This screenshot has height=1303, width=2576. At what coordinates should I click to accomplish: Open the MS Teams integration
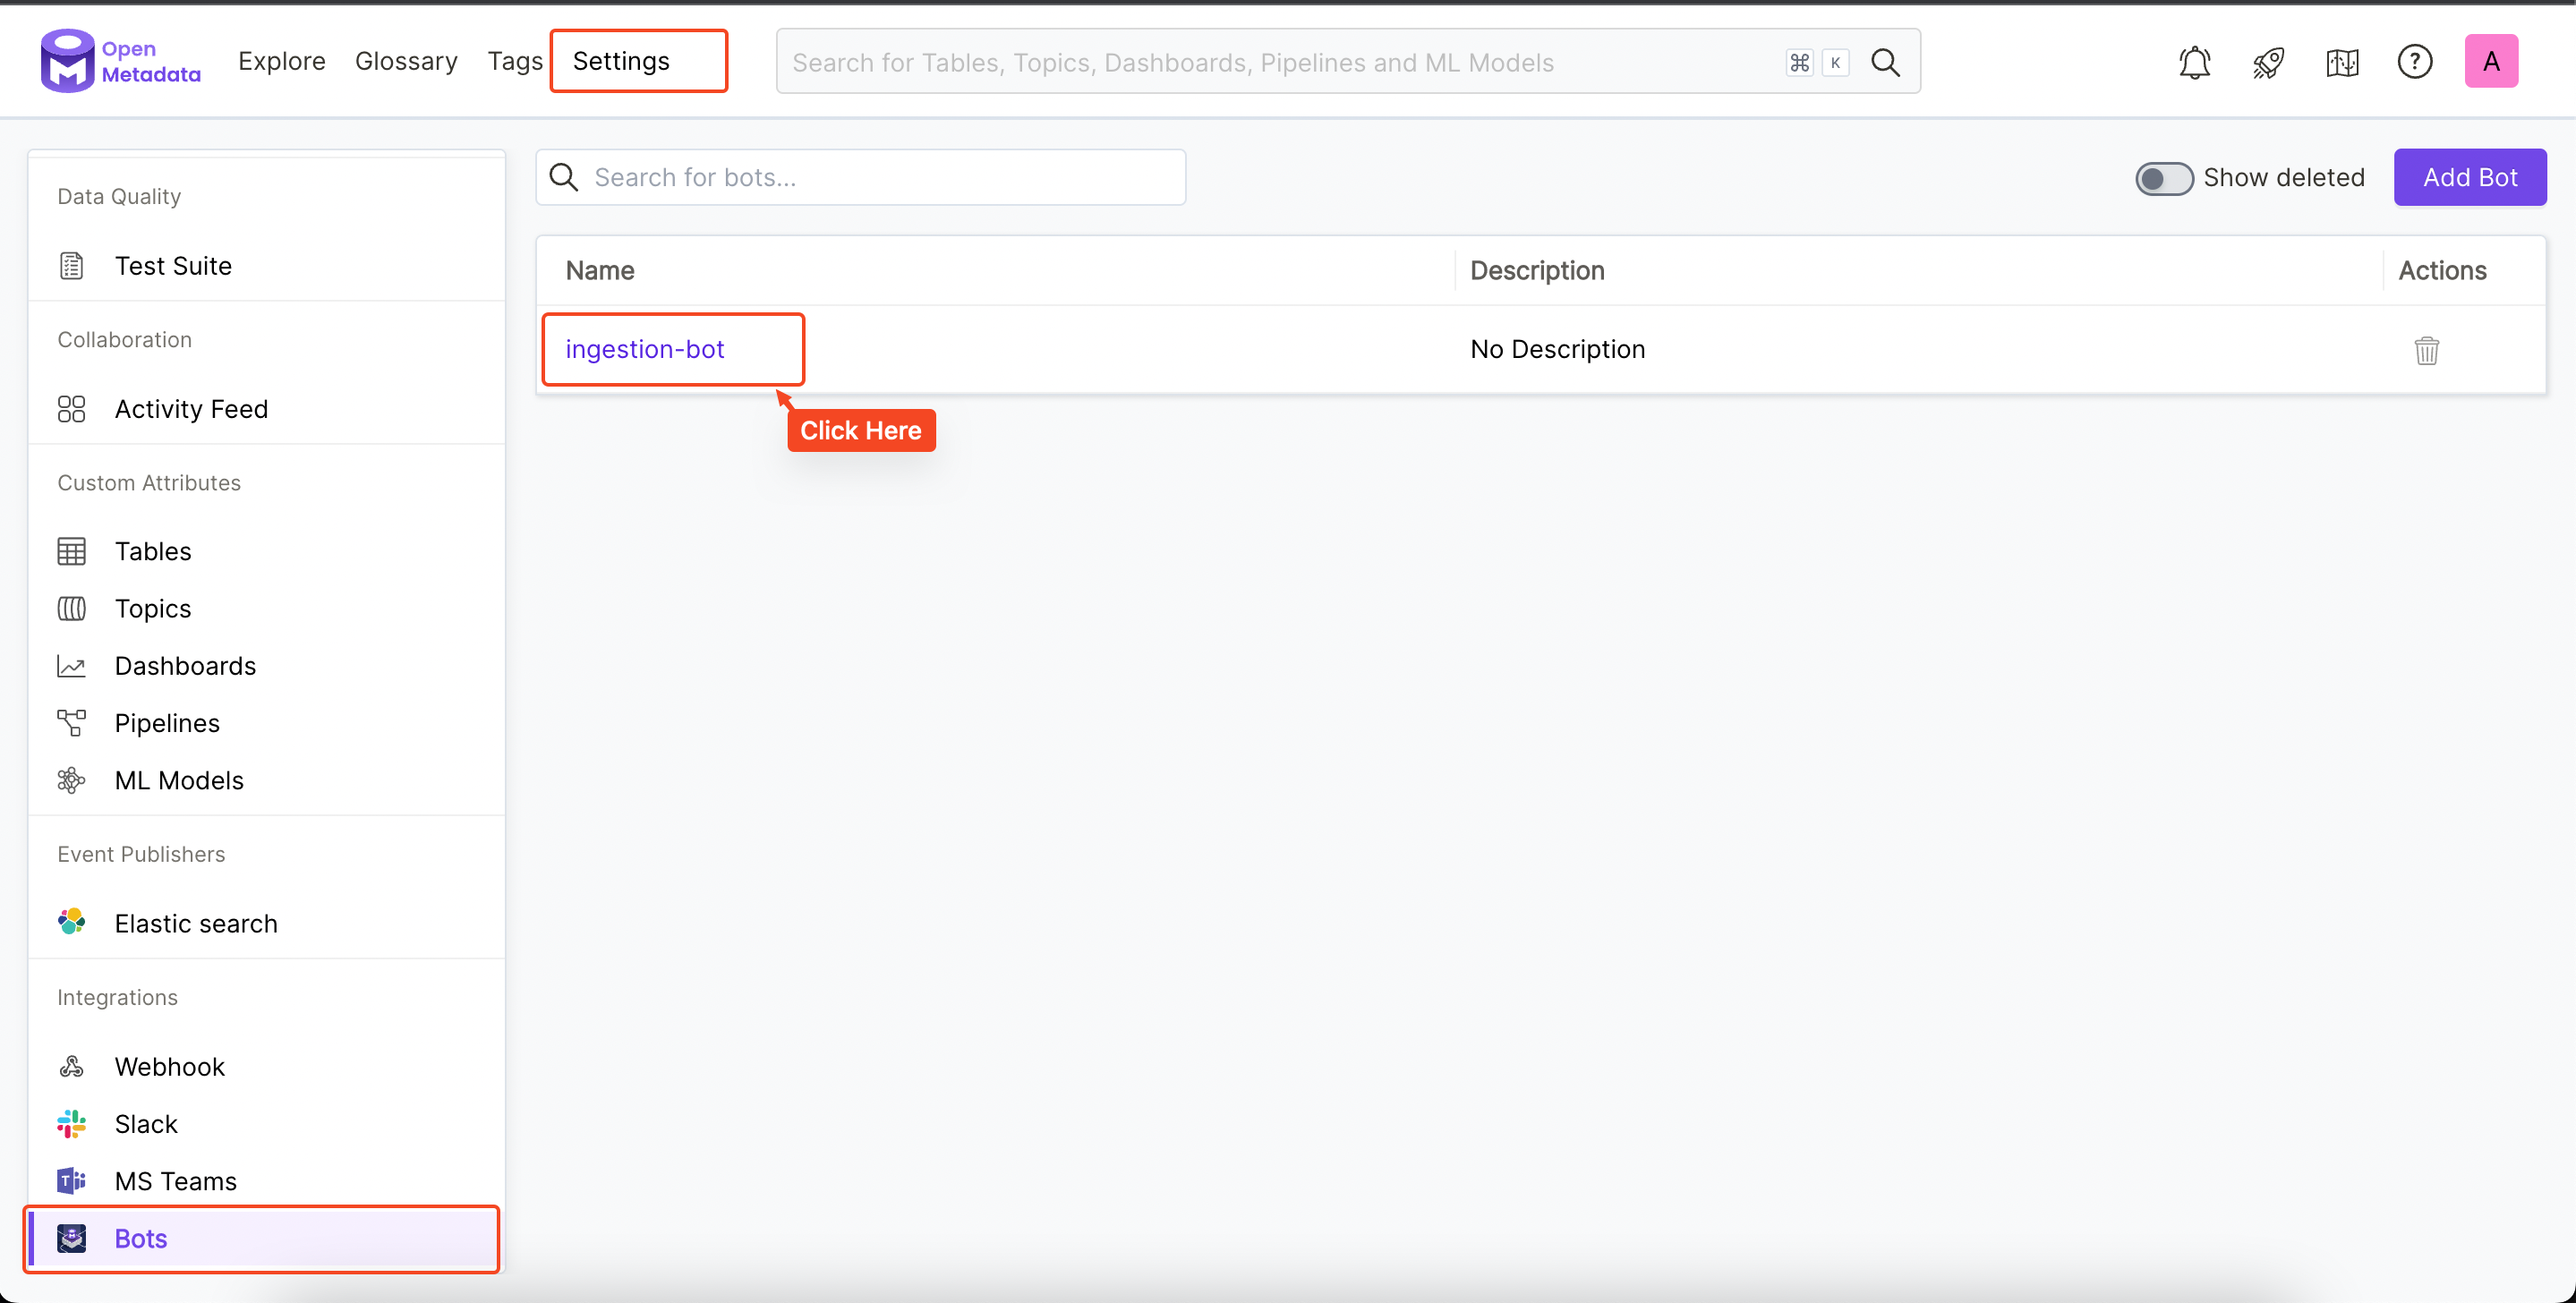click(x=176, y=1180)
